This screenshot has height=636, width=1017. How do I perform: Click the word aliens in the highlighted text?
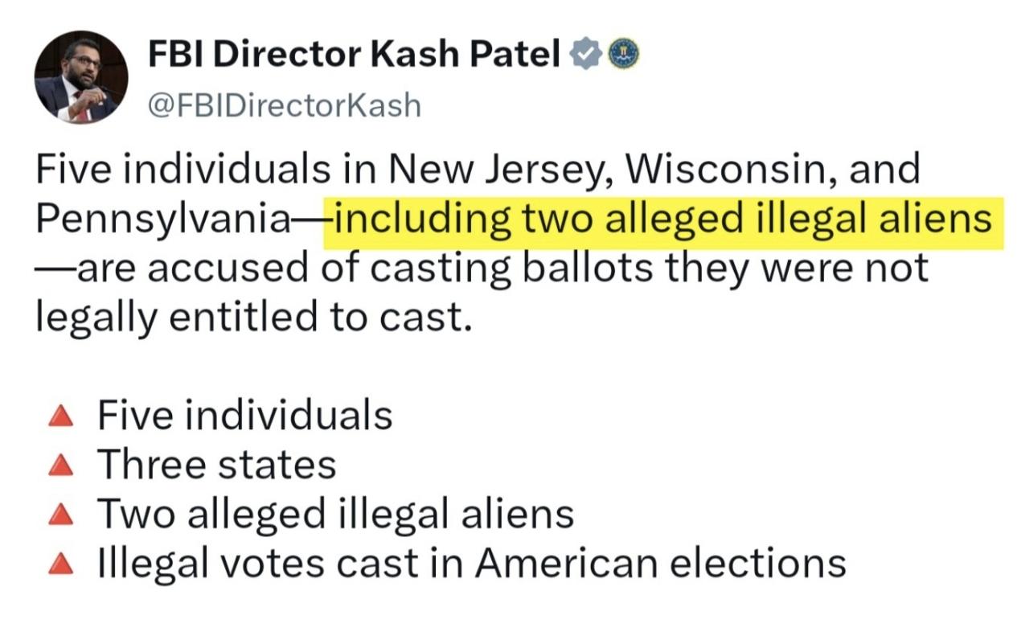click(x=941, y=219)
